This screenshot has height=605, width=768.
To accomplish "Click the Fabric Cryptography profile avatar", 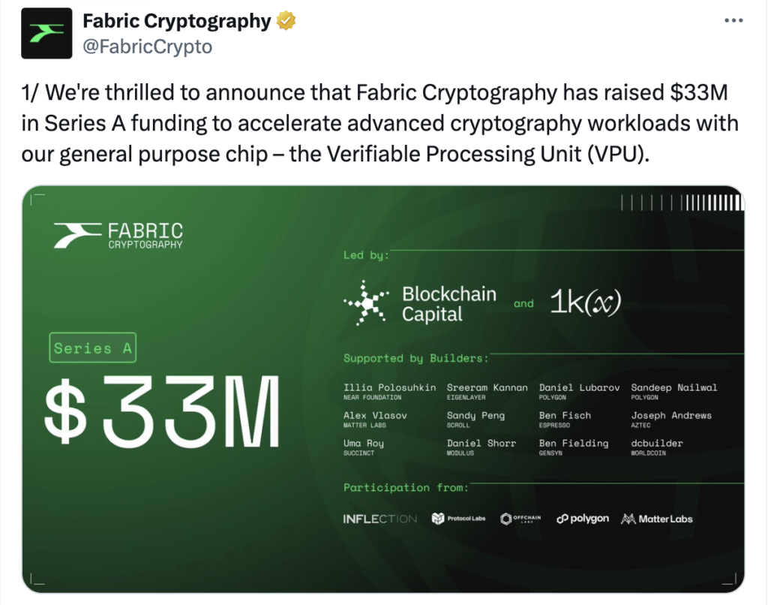I will click(46, 33).
